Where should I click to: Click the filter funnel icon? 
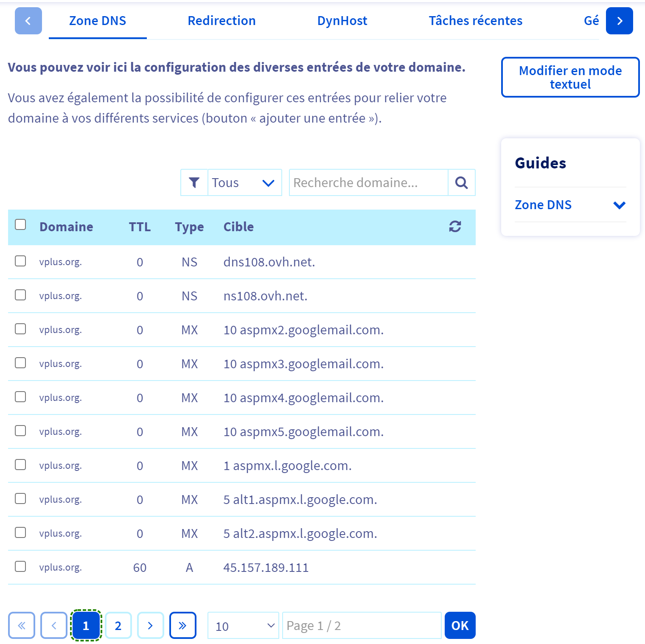194,182
